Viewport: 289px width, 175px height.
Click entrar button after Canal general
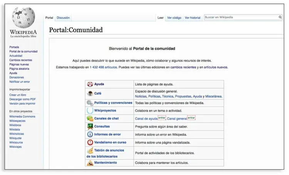[191, 118]
